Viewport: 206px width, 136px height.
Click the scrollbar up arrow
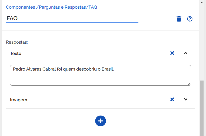pyautogui.click(x=202, y=2)
